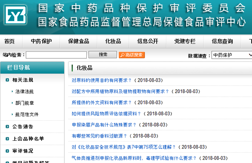252x163 pixels.
Task: Open the 首页 navigation tab
Action: point(9,41)
